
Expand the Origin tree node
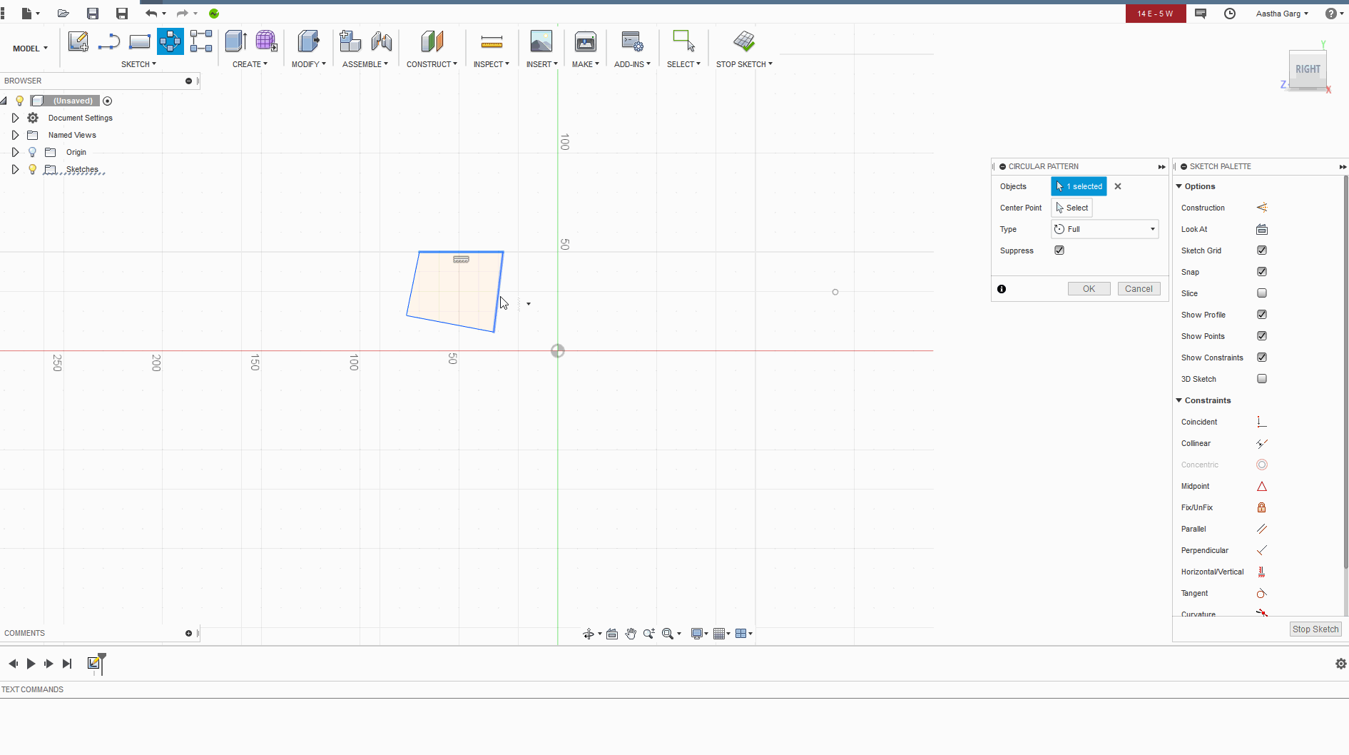15,152
